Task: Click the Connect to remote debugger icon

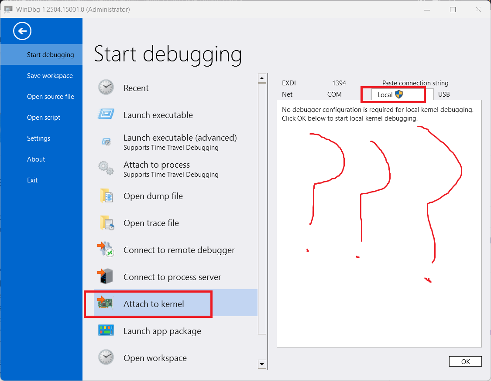Action: (x=106, y=249)
